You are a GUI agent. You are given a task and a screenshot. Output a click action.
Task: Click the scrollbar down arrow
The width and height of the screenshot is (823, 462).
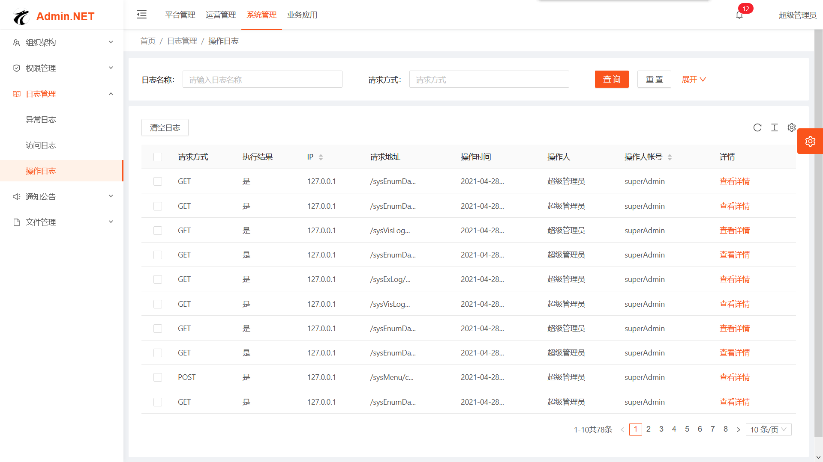point(818,458)
